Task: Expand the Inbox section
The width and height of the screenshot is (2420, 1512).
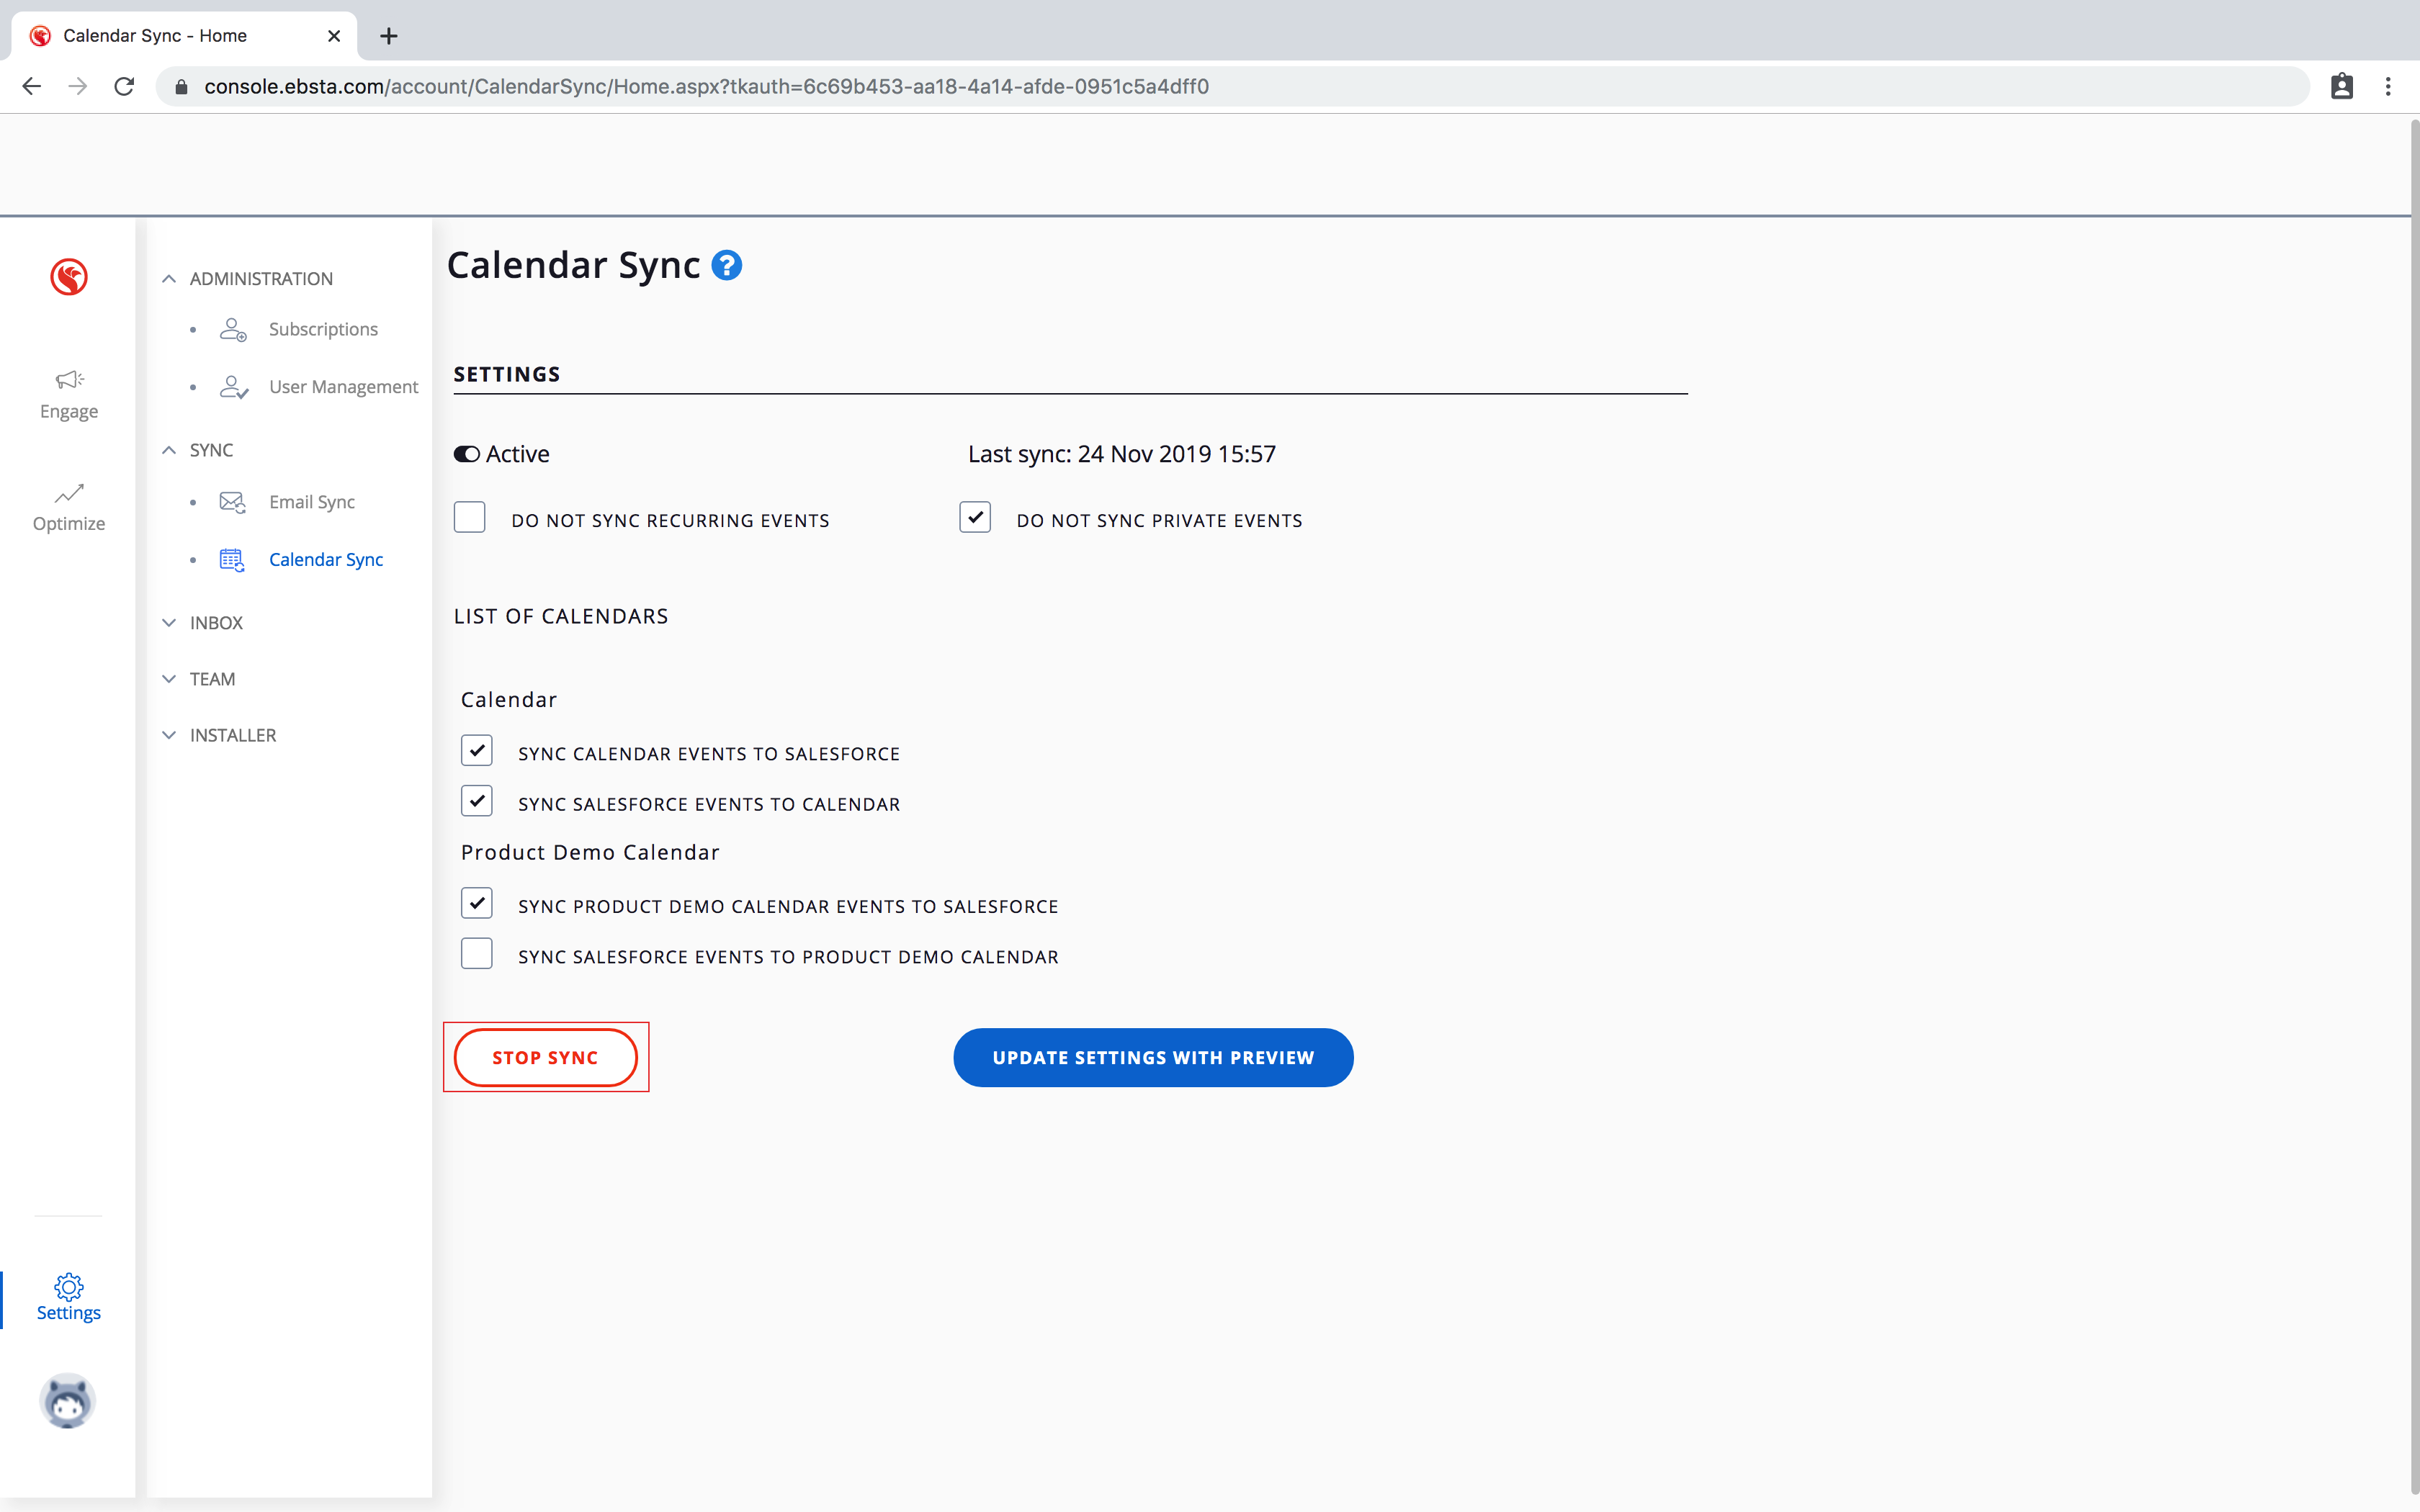Action: click(169, 623)
